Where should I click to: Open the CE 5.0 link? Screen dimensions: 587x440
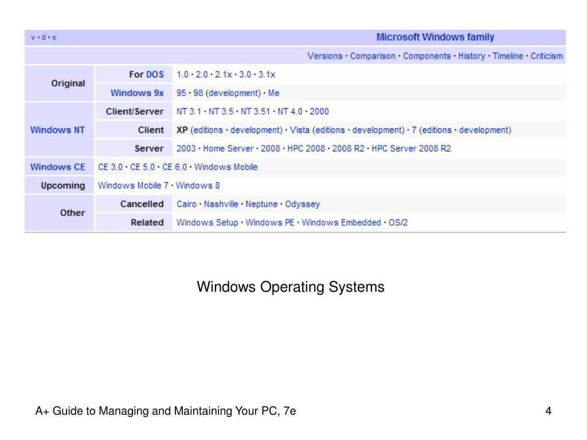point(142,167)
